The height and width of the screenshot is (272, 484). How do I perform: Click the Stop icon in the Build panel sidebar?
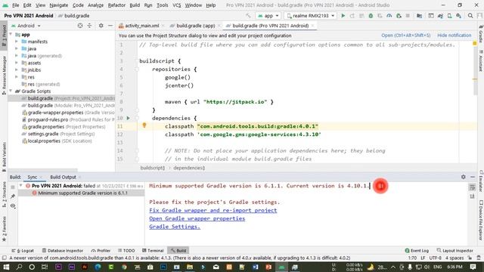[x=13, y=187]
